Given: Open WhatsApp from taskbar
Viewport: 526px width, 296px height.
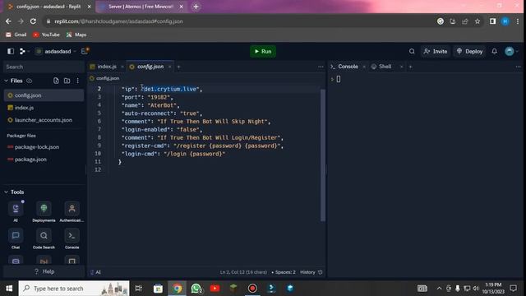Looking at the screenshot, I should pos(196,289).
